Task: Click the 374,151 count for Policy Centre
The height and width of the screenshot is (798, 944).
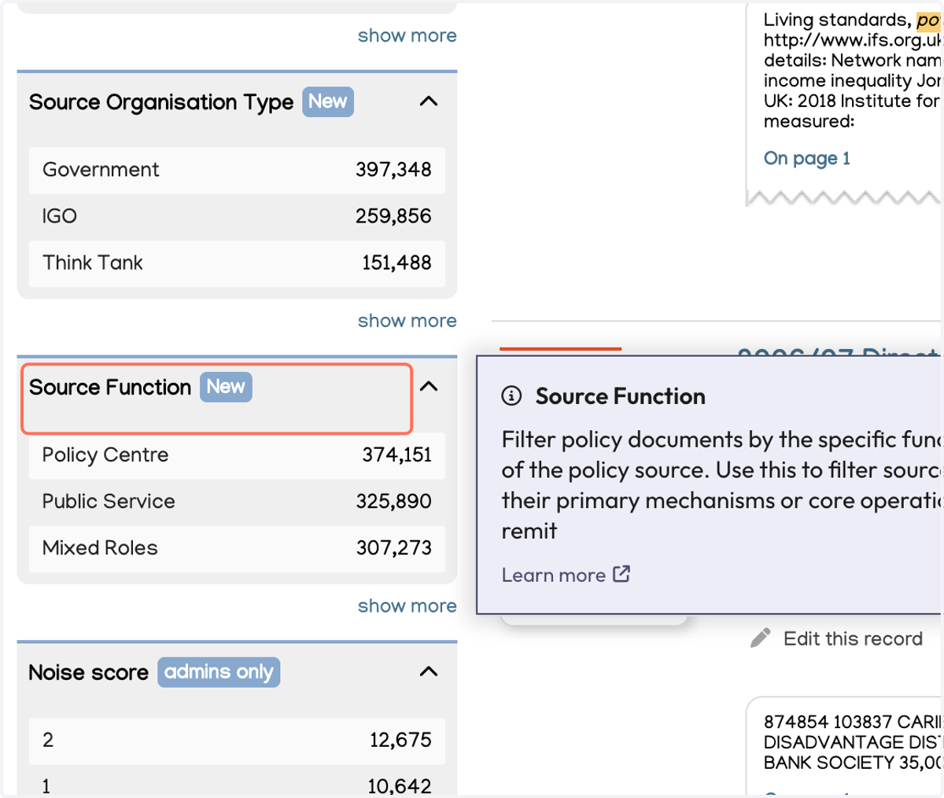Action: (x=396, y=455)
